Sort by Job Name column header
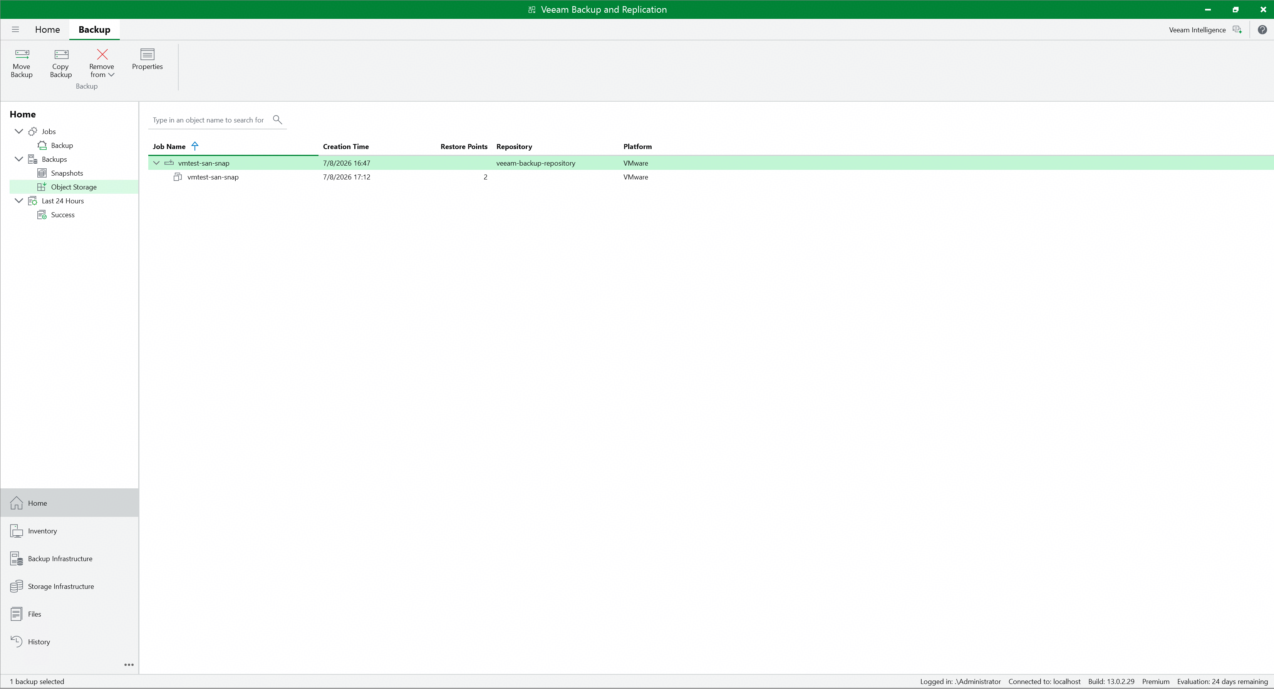 (x=169, y=146)
